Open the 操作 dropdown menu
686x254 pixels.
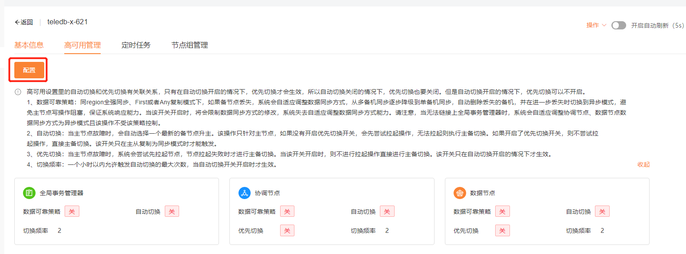pos(596,26)
